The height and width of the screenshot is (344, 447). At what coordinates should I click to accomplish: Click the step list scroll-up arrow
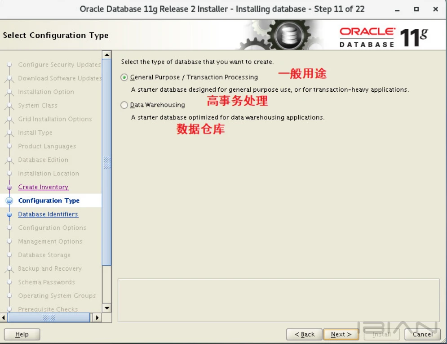[x=106, y=55]
